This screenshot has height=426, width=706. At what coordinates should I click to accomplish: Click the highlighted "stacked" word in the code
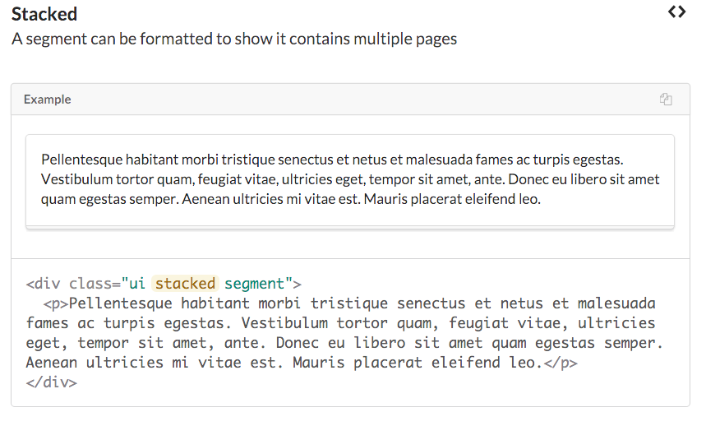185,284
